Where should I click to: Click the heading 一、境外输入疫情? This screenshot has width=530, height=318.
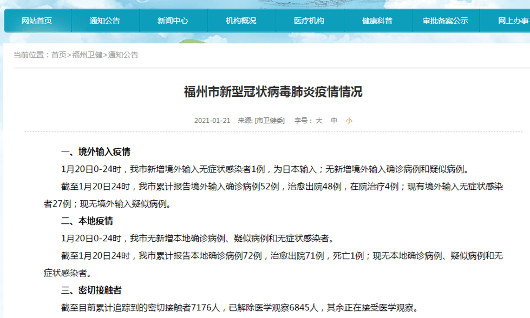96,151
